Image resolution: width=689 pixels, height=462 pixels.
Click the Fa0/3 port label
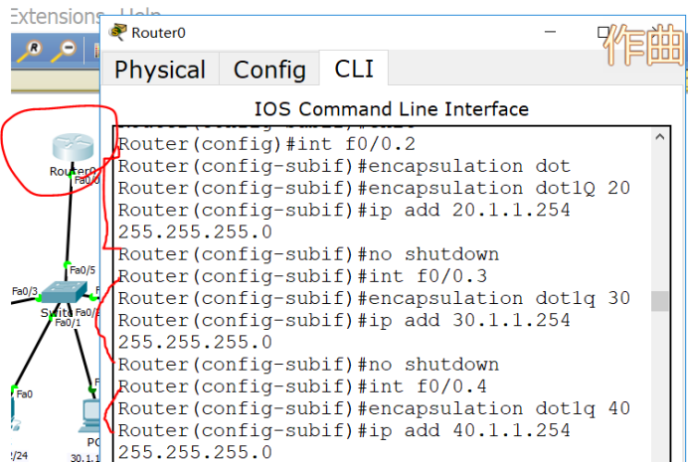25,291
